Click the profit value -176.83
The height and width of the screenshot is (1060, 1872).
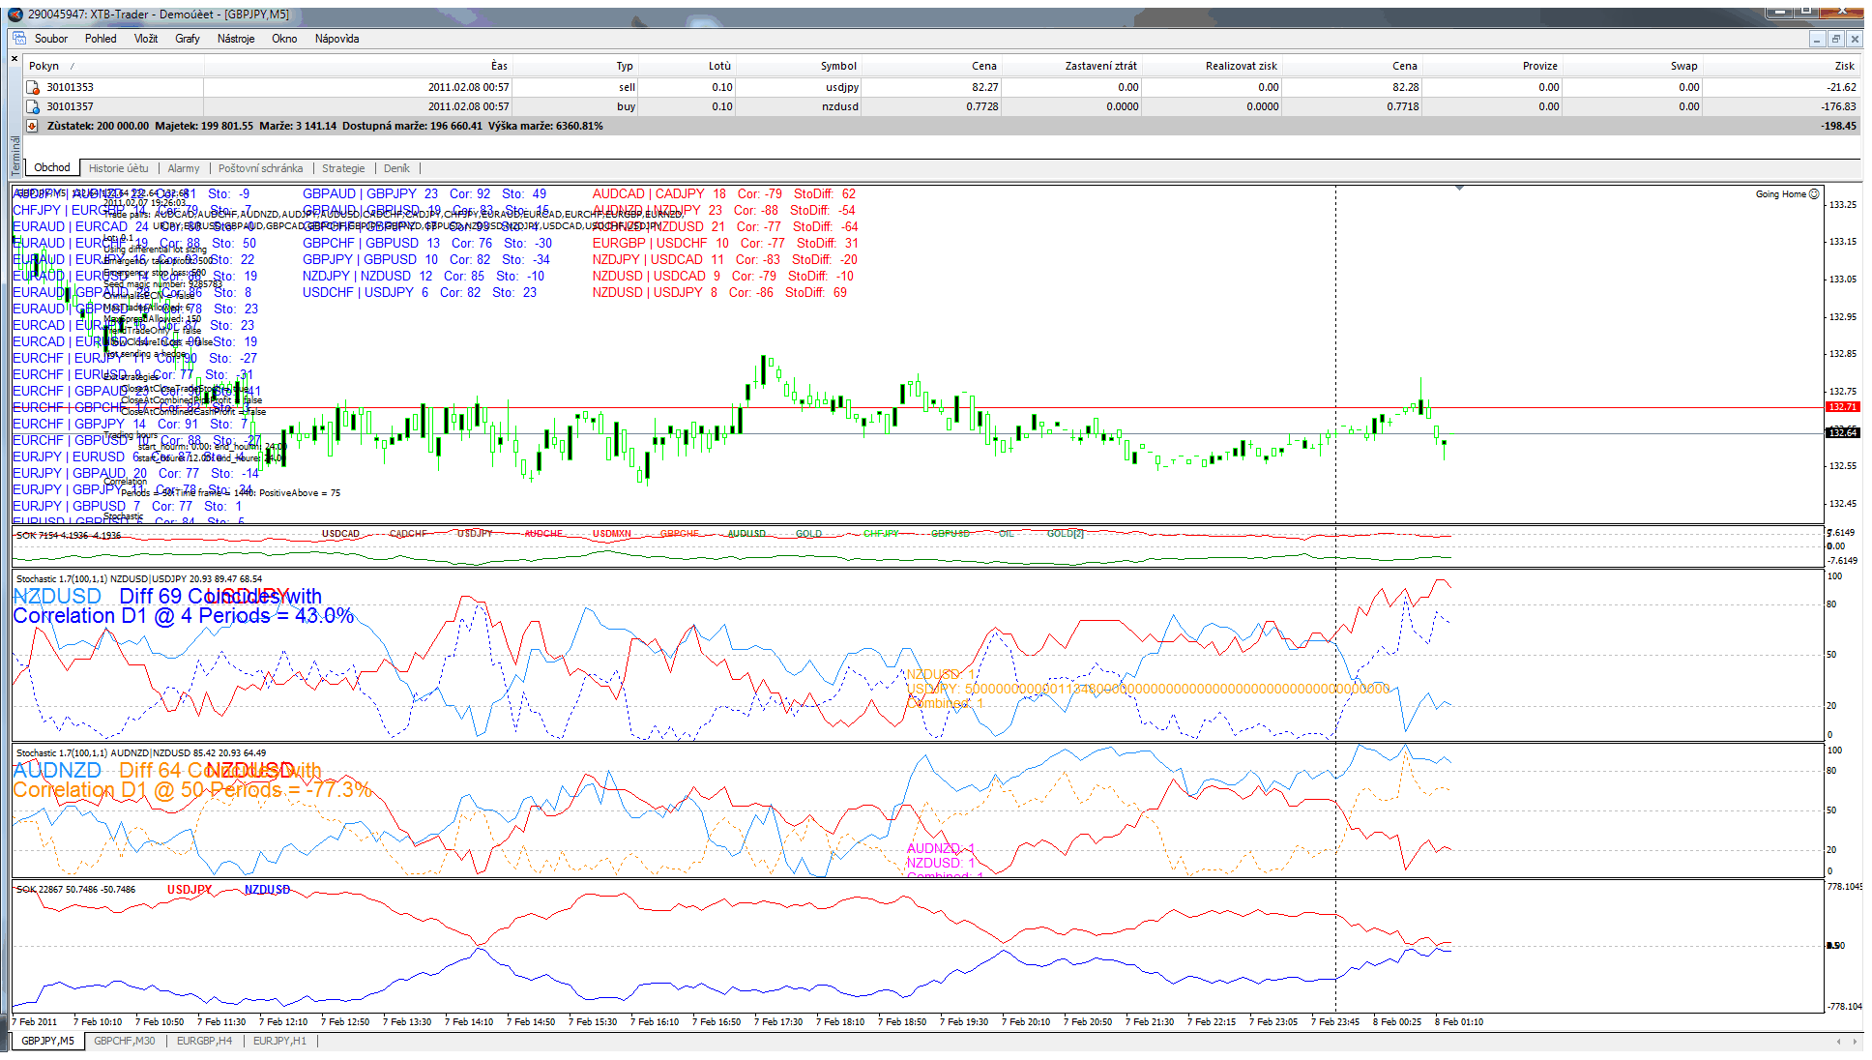[1838, 106]
